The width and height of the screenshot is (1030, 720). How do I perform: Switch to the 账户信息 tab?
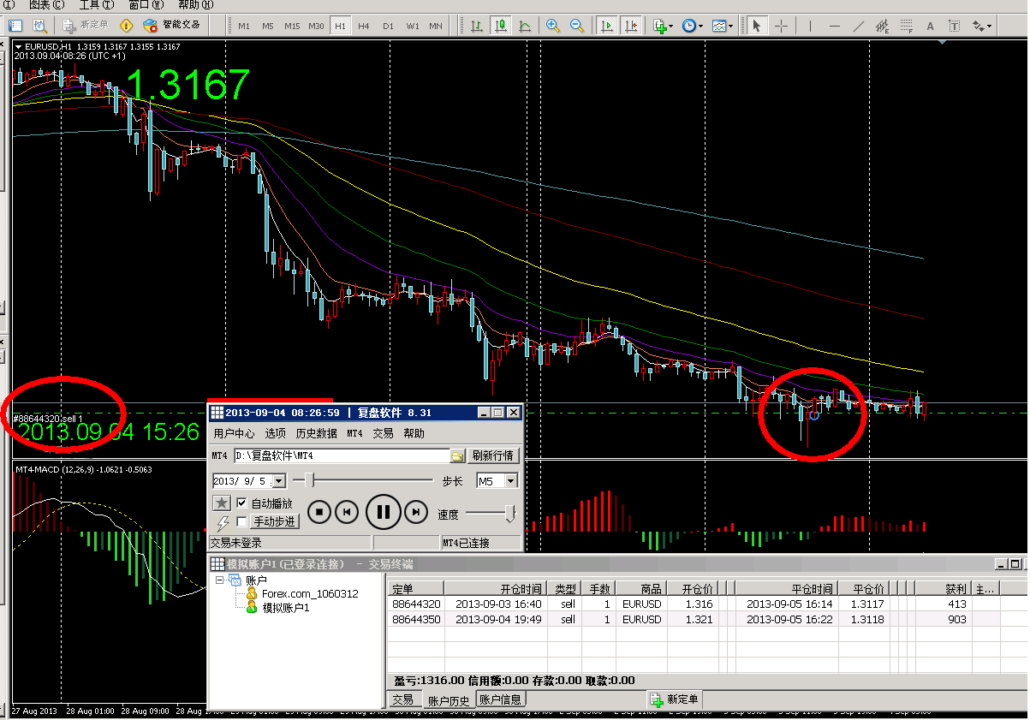pyautogui.click(x=500, y=699)
